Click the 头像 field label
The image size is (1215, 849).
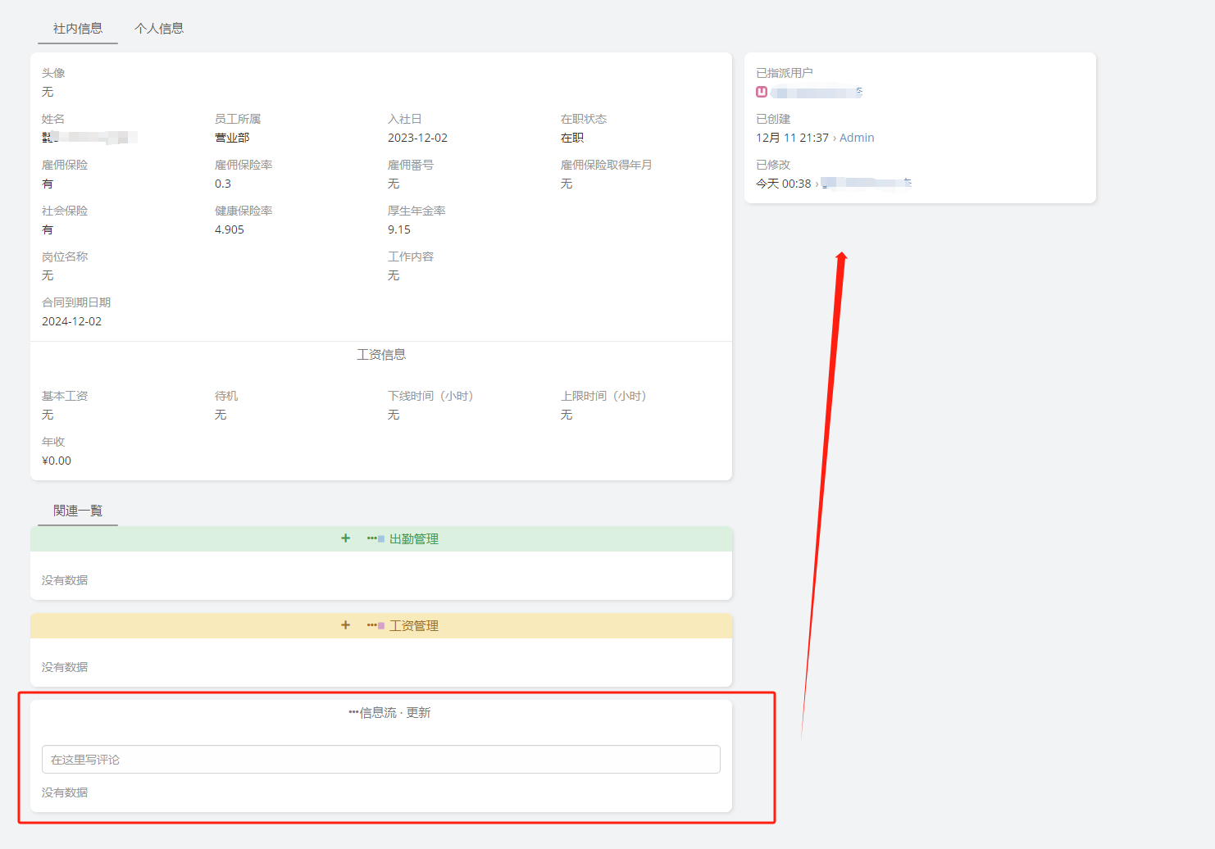53,73
